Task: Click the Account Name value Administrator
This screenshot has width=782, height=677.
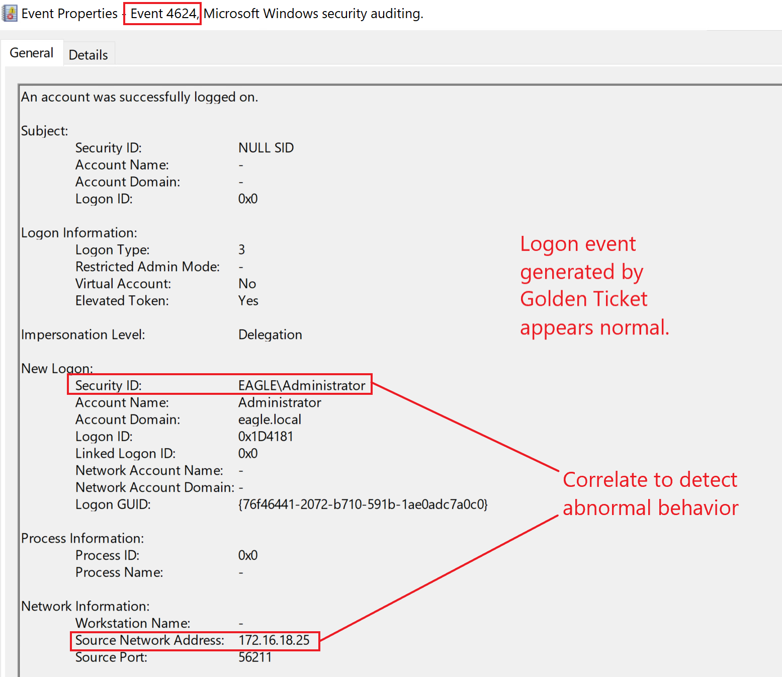Action: 280,403
